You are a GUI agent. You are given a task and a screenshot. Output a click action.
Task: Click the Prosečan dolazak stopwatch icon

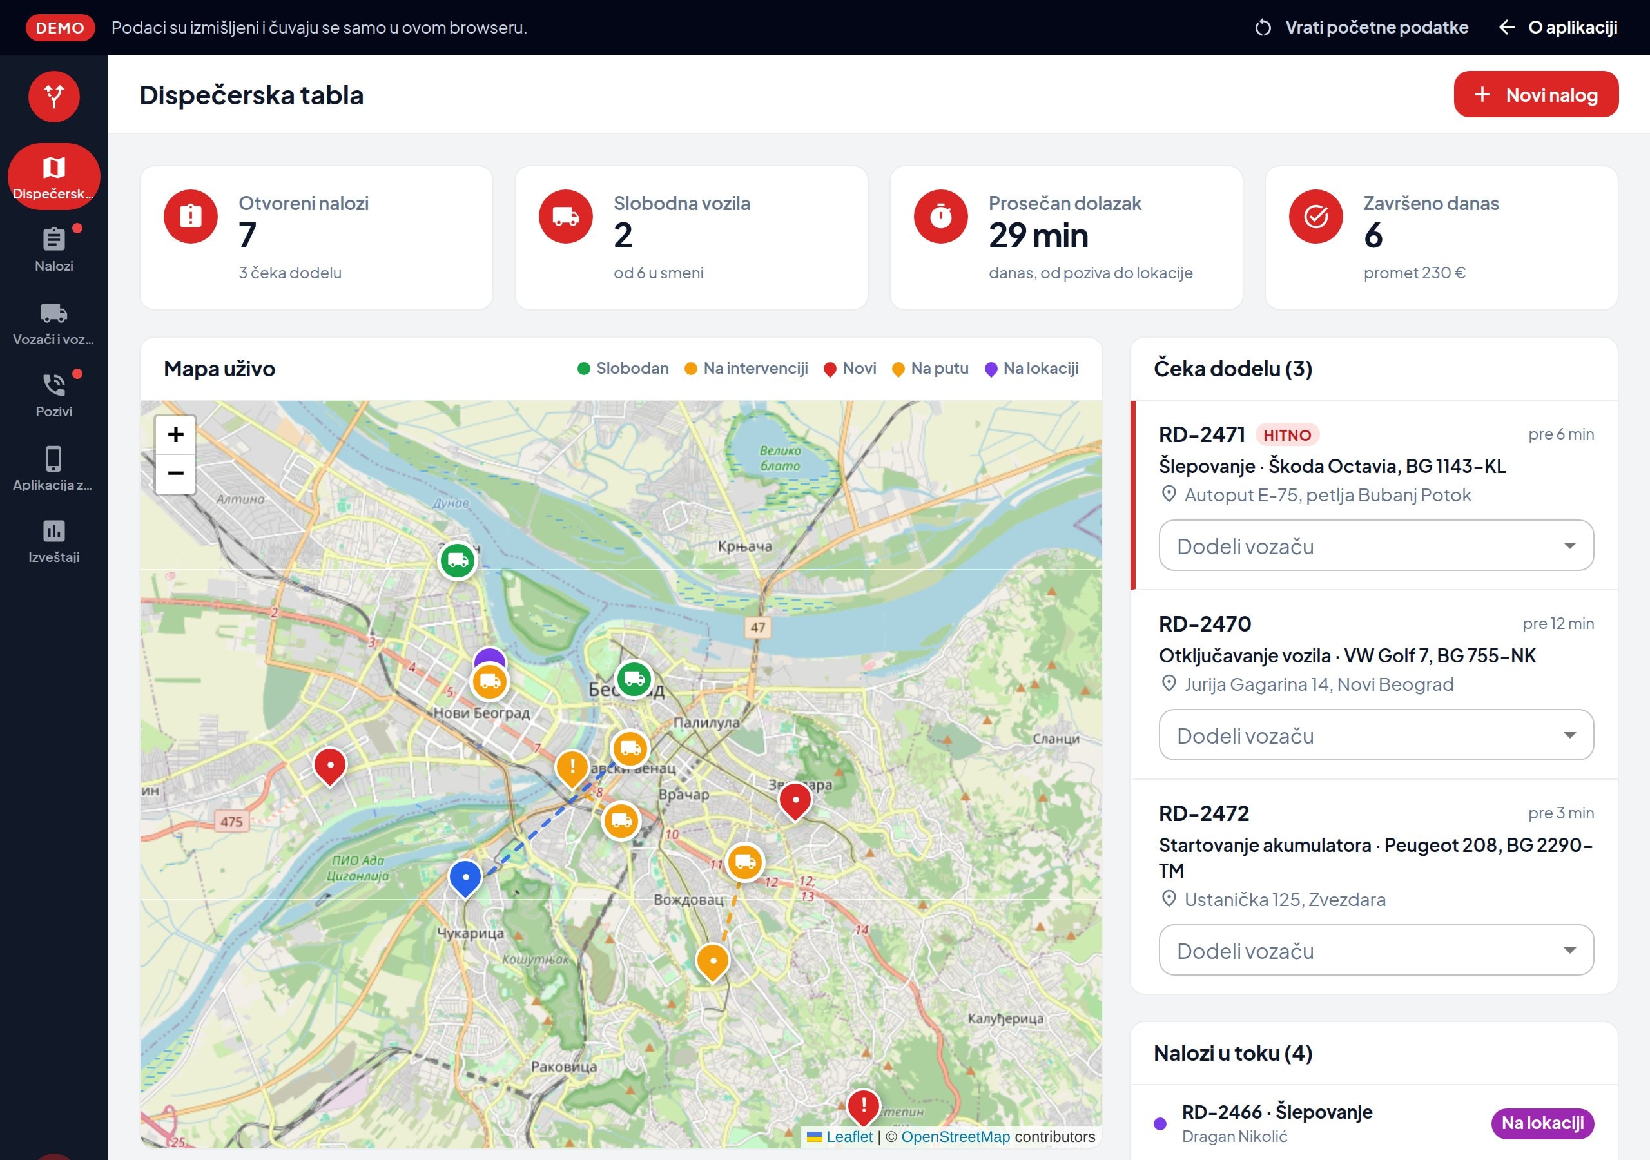tap(941, 216)
